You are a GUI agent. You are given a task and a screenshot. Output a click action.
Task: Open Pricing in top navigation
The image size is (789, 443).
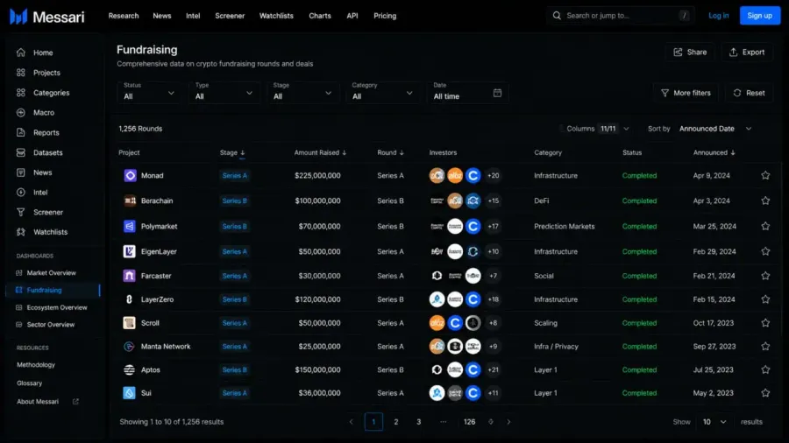385,16
